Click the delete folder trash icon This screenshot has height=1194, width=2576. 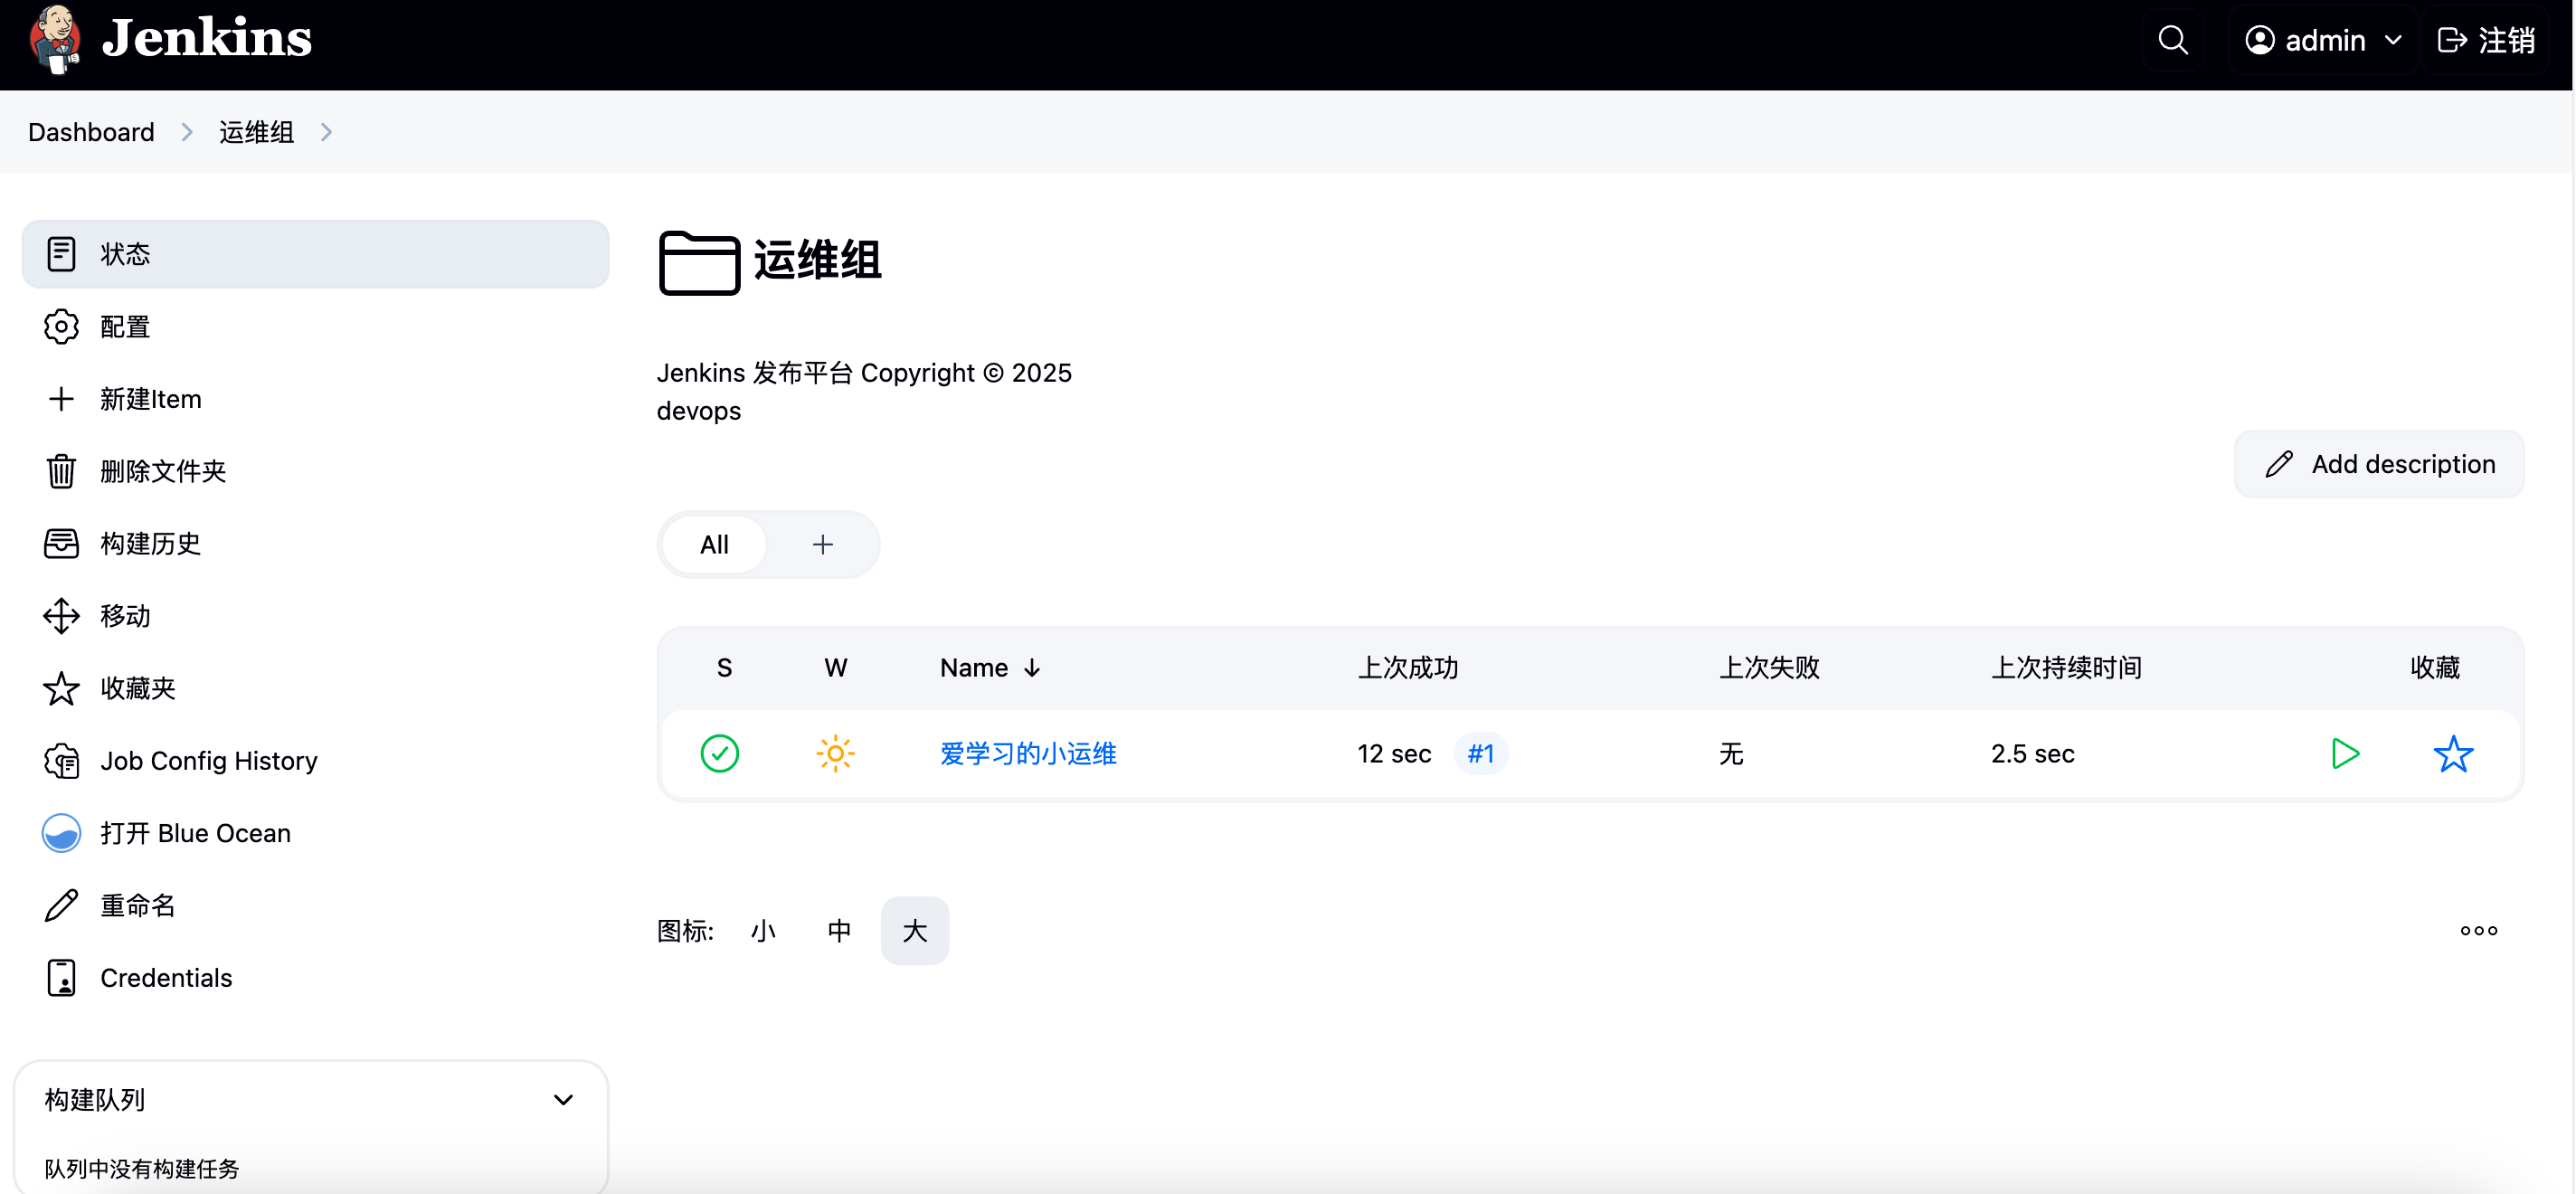pos(61,471)
